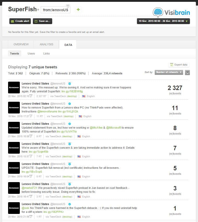Viewport: 198px width, 222px height.
Task: Open external link icon of 21 févr. 16:04 tweet
Action: pyautogui.click(x=31, y=177)
